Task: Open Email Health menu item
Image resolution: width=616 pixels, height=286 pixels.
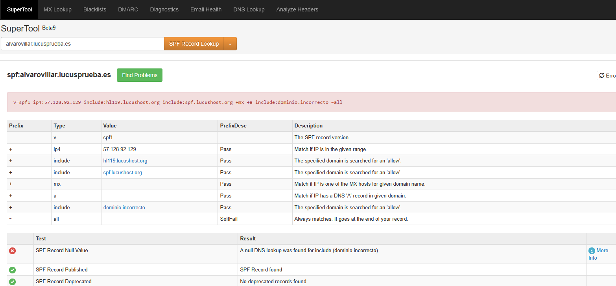Action: (x=206, y=9)
